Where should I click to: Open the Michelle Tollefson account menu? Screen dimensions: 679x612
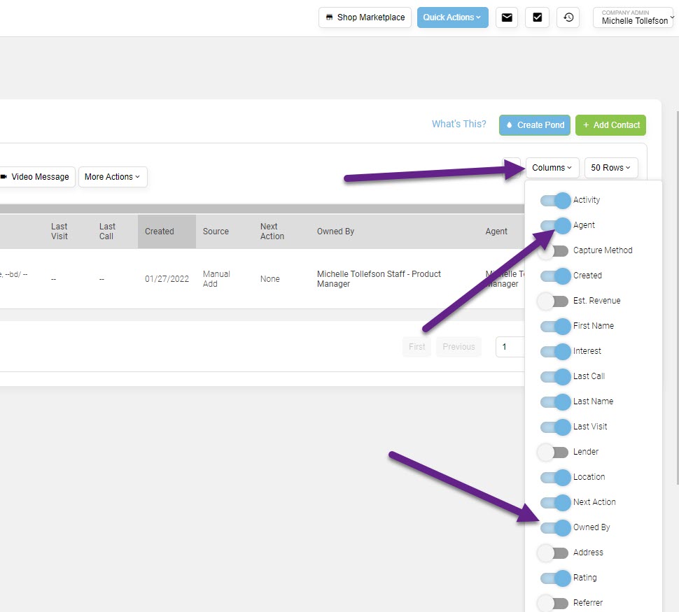pyautogui.click(x=632, y=17)
